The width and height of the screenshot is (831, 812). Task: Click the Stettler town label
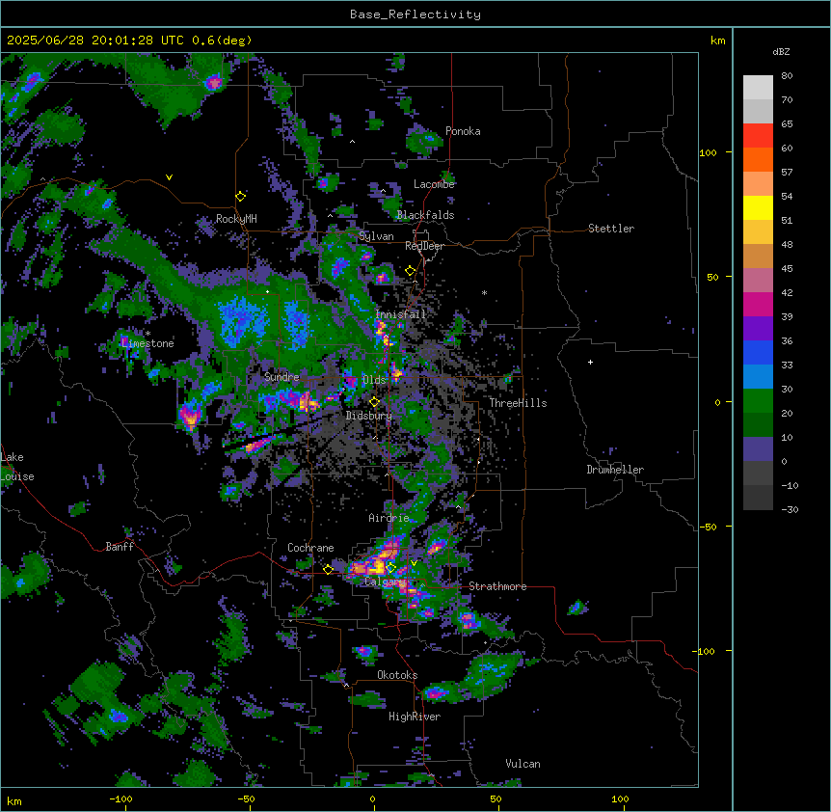tap(611, 229)
